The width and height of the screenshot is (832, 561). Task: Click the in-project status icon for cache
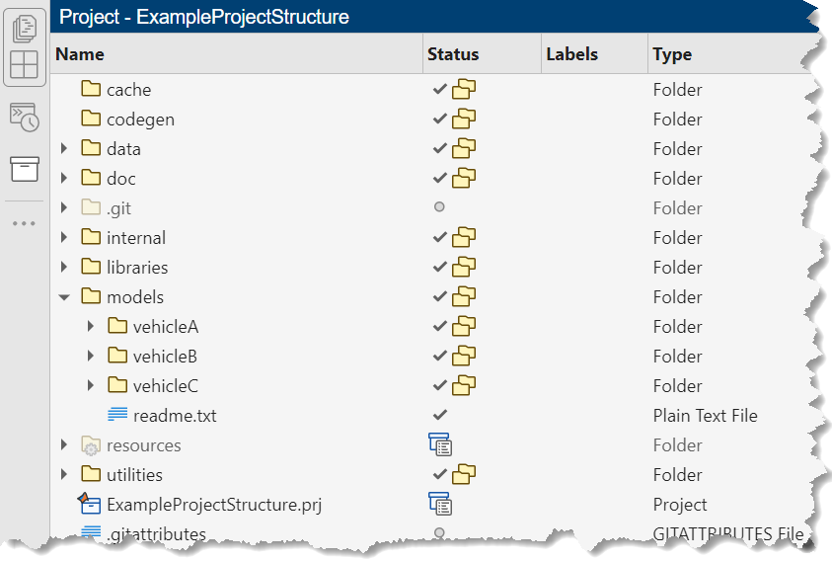click(464, 90)
